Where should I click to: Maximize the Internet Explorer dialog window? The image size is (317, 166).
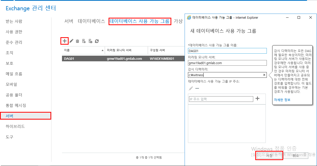click(x=299, y=17)
